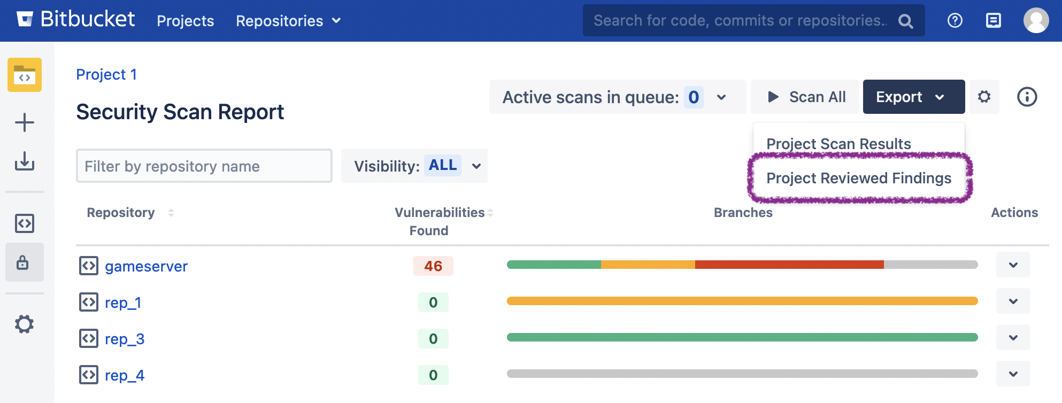The image size is (1062, 403).
Task: Open the gameserver repository link
Action: click(146, 266)
